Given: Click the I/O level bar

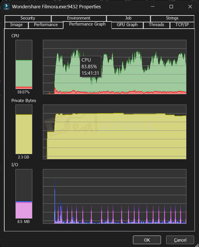Looking at the screenshot, I should click(24, 194).
